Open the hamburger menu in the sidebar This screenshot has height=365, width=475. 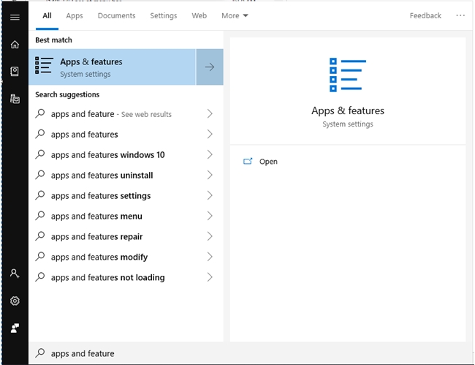click(15, 17)
